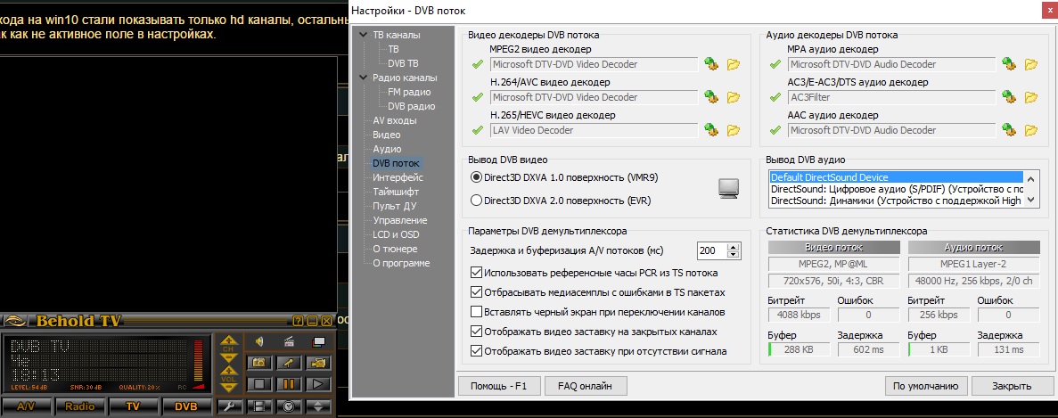Uncheck 'Использовать референсные часы PCR' checkbox
This screenshot has height=418, width=1058.
(477, 273)
